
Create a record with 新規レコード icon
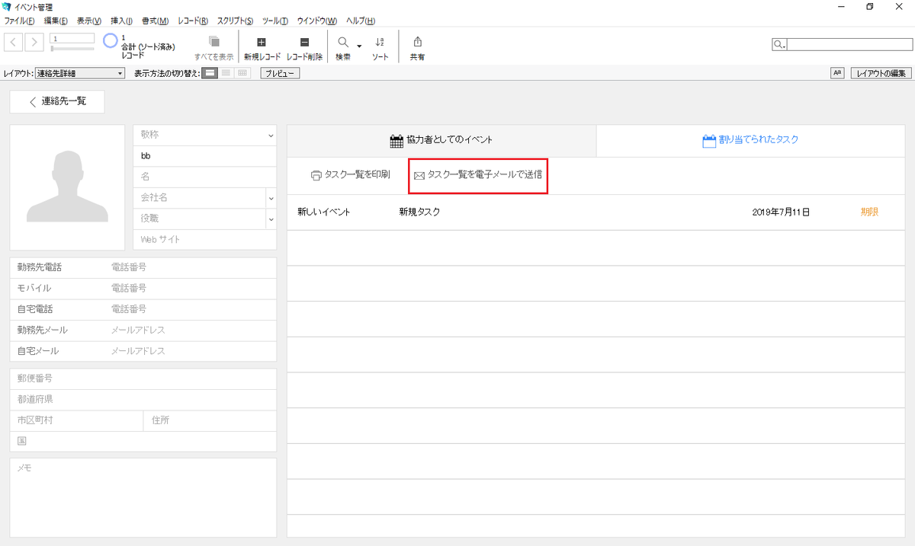261,42
